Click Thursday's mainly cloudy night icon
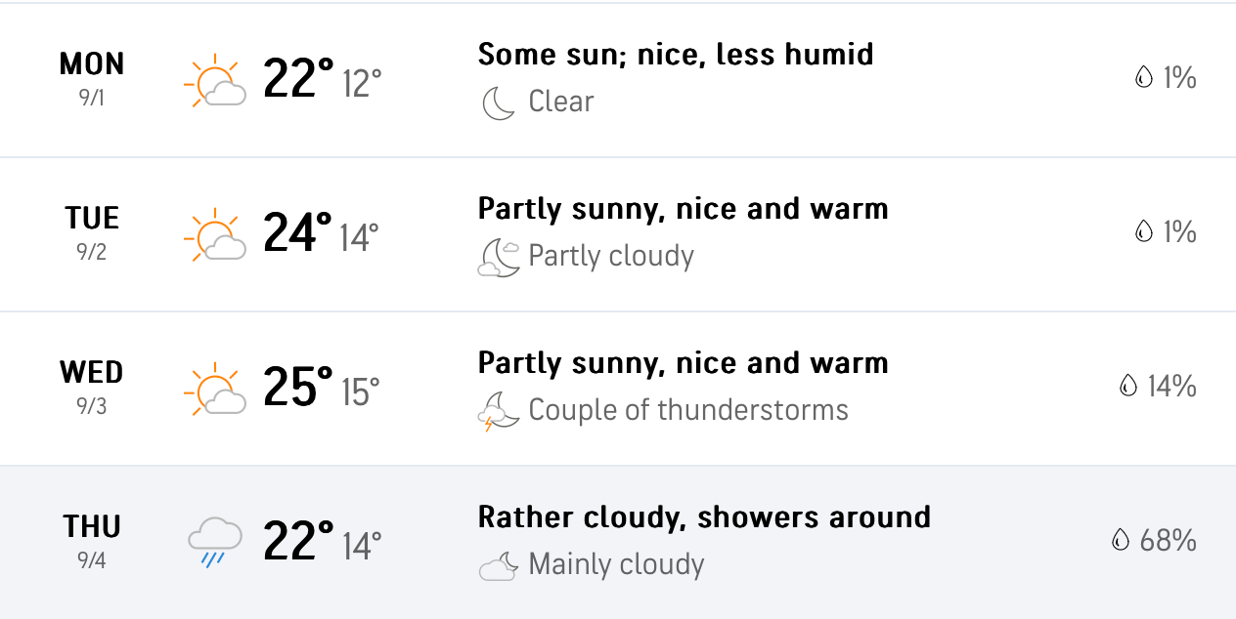The height and width of the screenshot is (619, 1236). coord(499,565)
